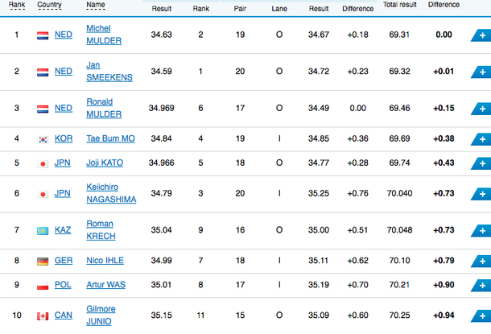This screenshot has height=334, width=491.
Task: Open Michel MULDER athlete profile link
Action: pos(104,35)
